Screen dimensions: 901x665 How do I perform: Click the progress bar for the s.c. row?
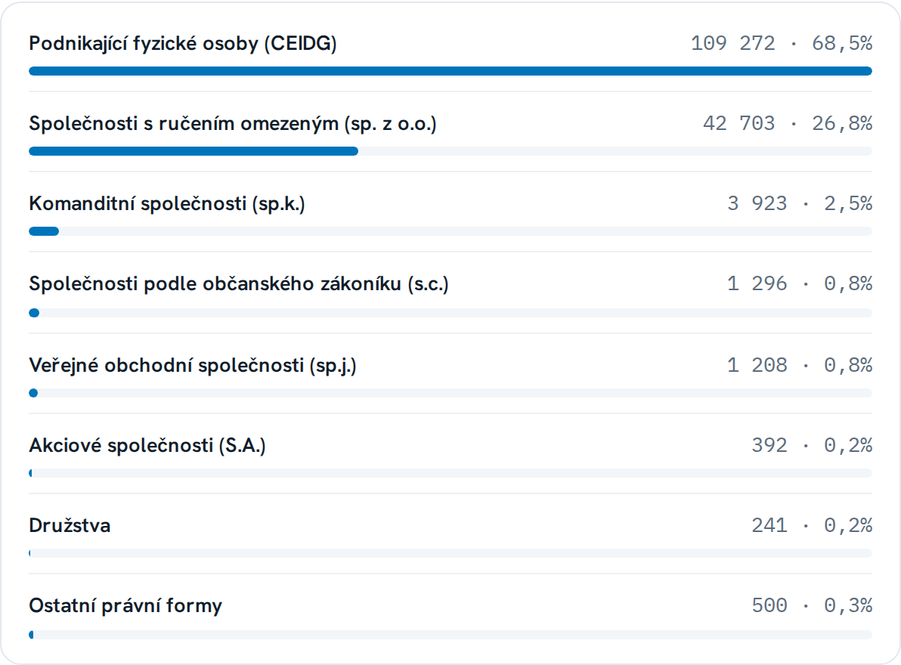click(450, 313)
